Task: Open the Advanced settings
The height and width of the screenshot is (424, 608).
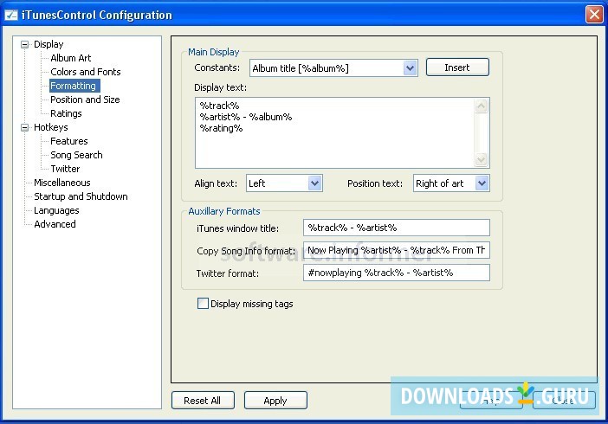Action: click(55, 224)
